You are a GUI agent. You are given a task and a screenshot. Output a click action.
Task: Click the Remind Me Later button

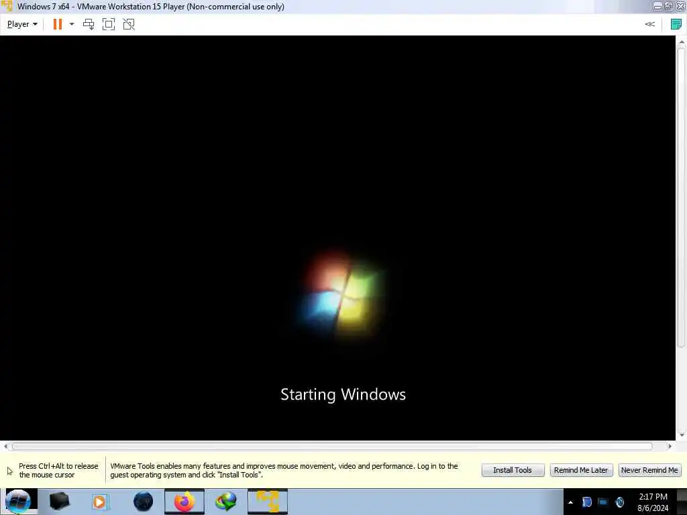tap(581, 470)
